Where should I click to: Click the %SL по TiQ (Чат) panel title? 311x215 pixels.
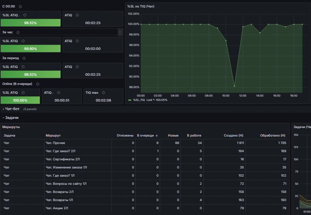tap(141, 6)
